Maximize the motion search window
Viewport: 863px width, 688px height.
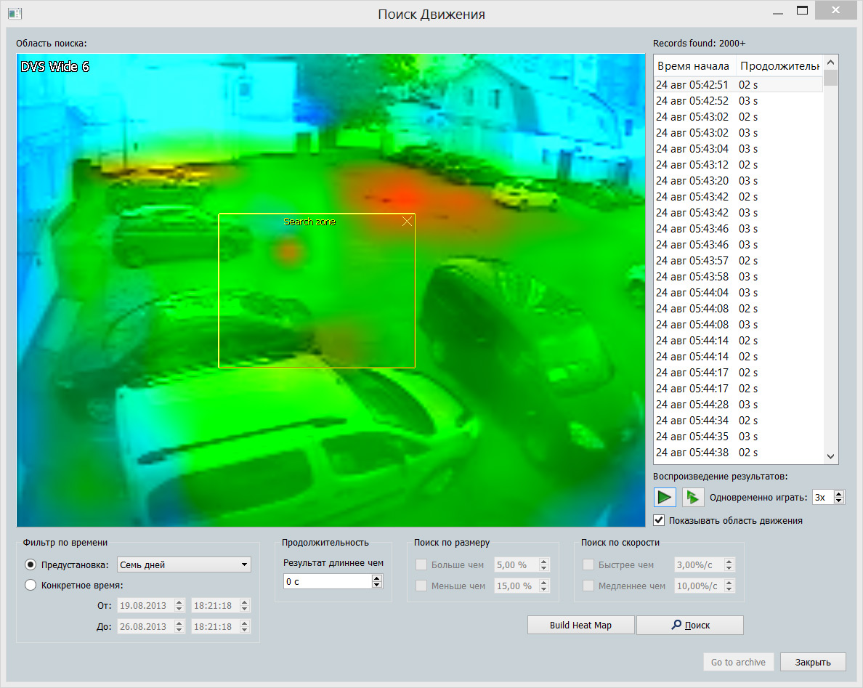click(x=802, y=11)
